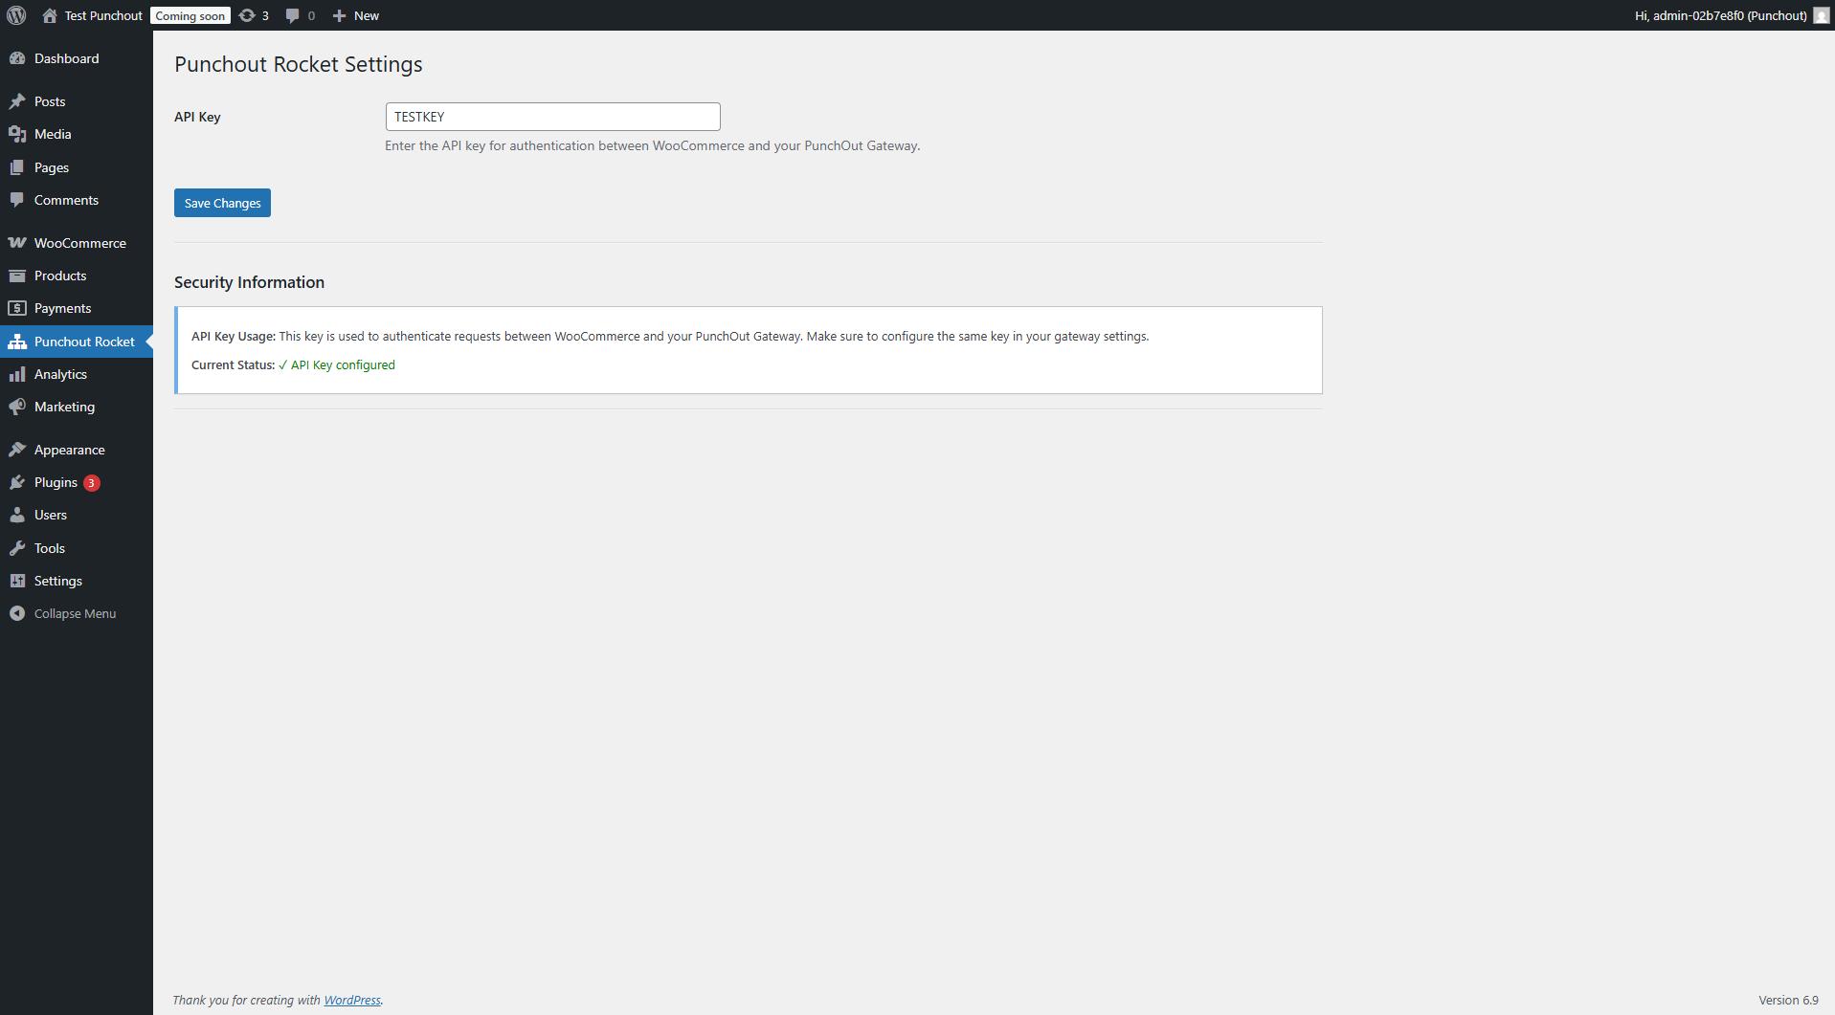
Task: Open the Posts menu icon
Action: [18, 101]
